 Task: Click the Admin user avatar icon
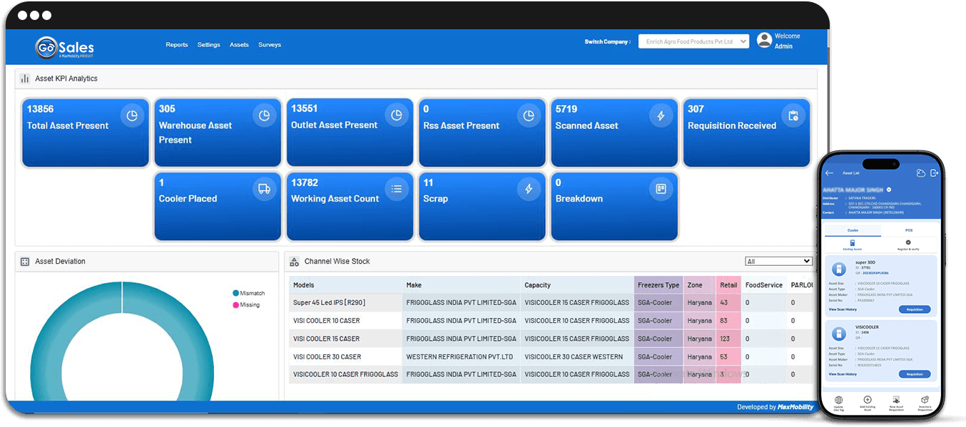[x=764, y=41]
